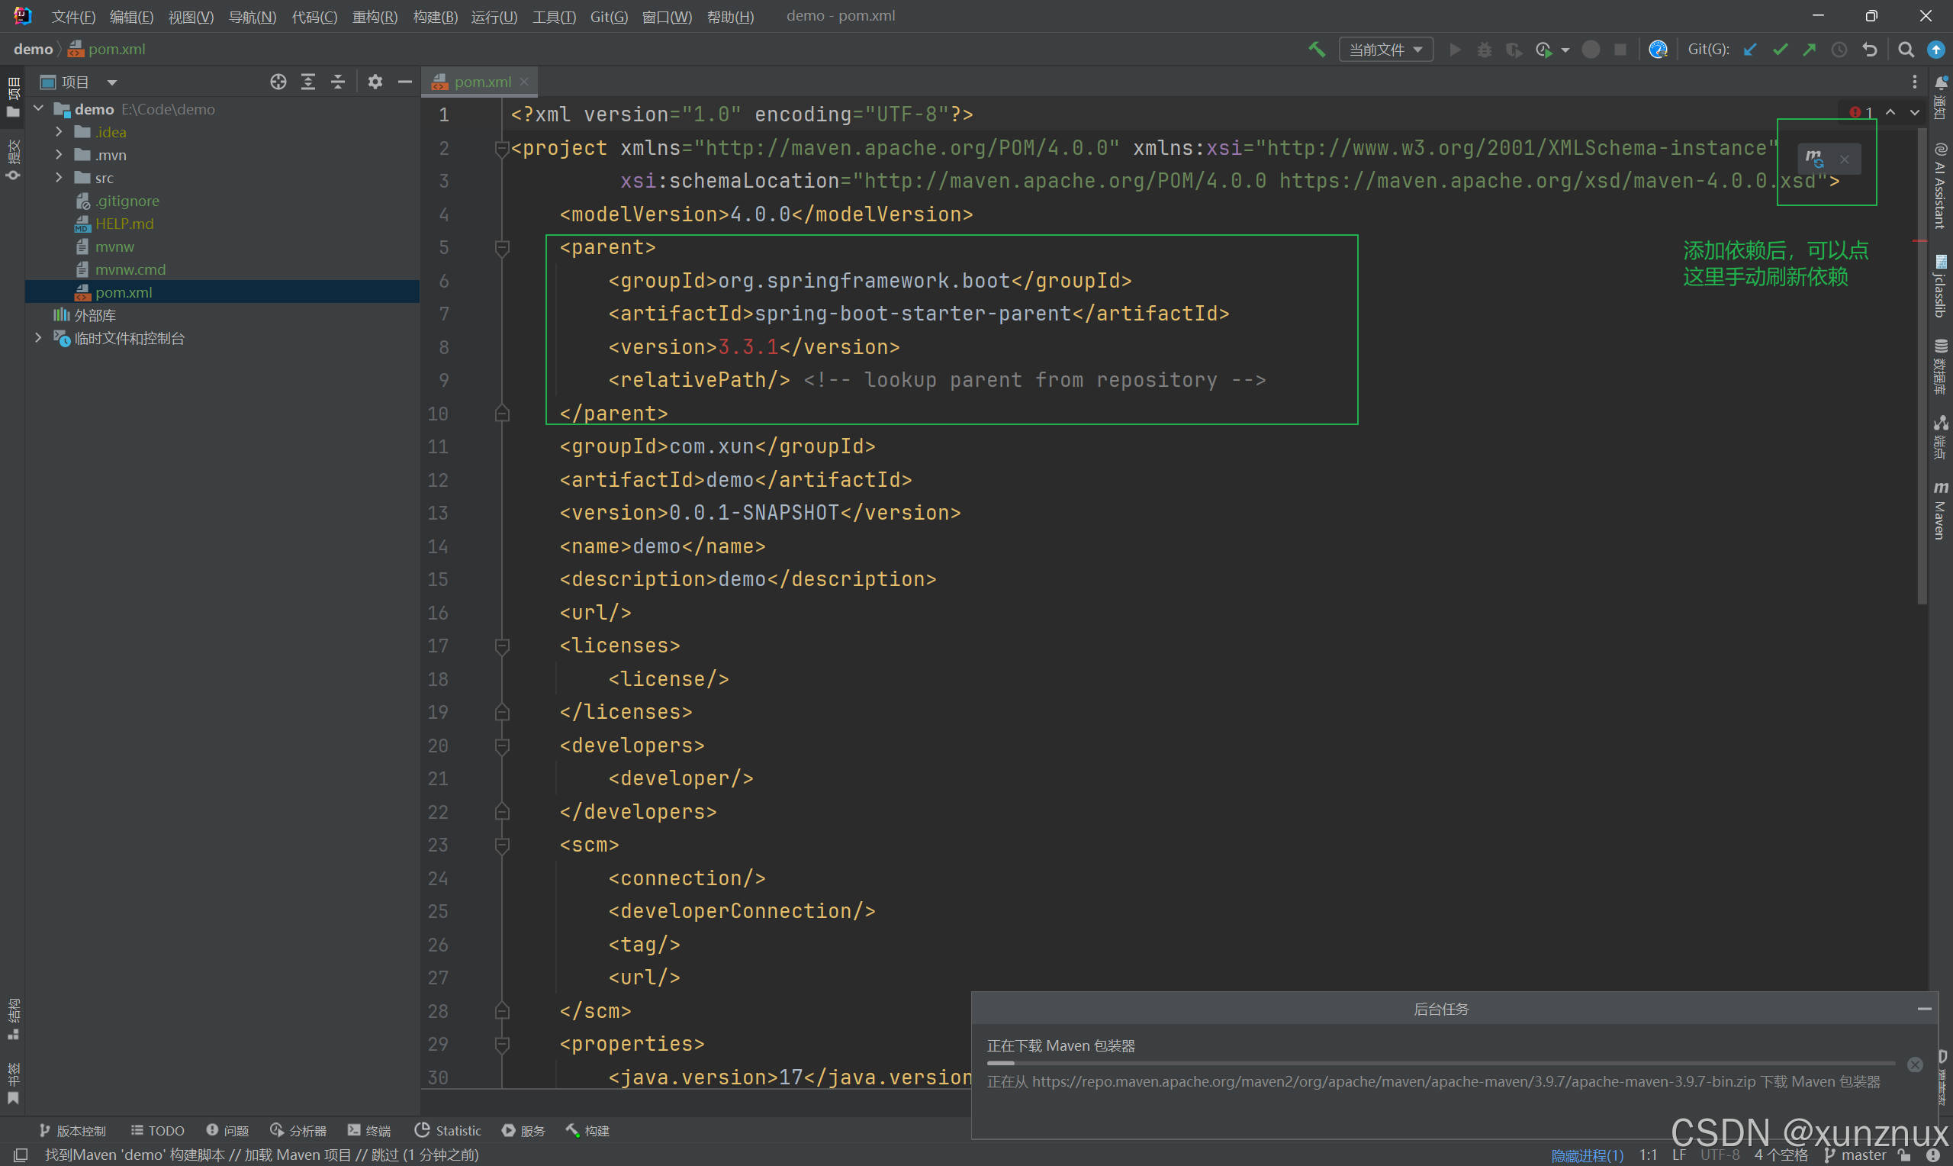Open the Git(G) menu

(609, 17)
